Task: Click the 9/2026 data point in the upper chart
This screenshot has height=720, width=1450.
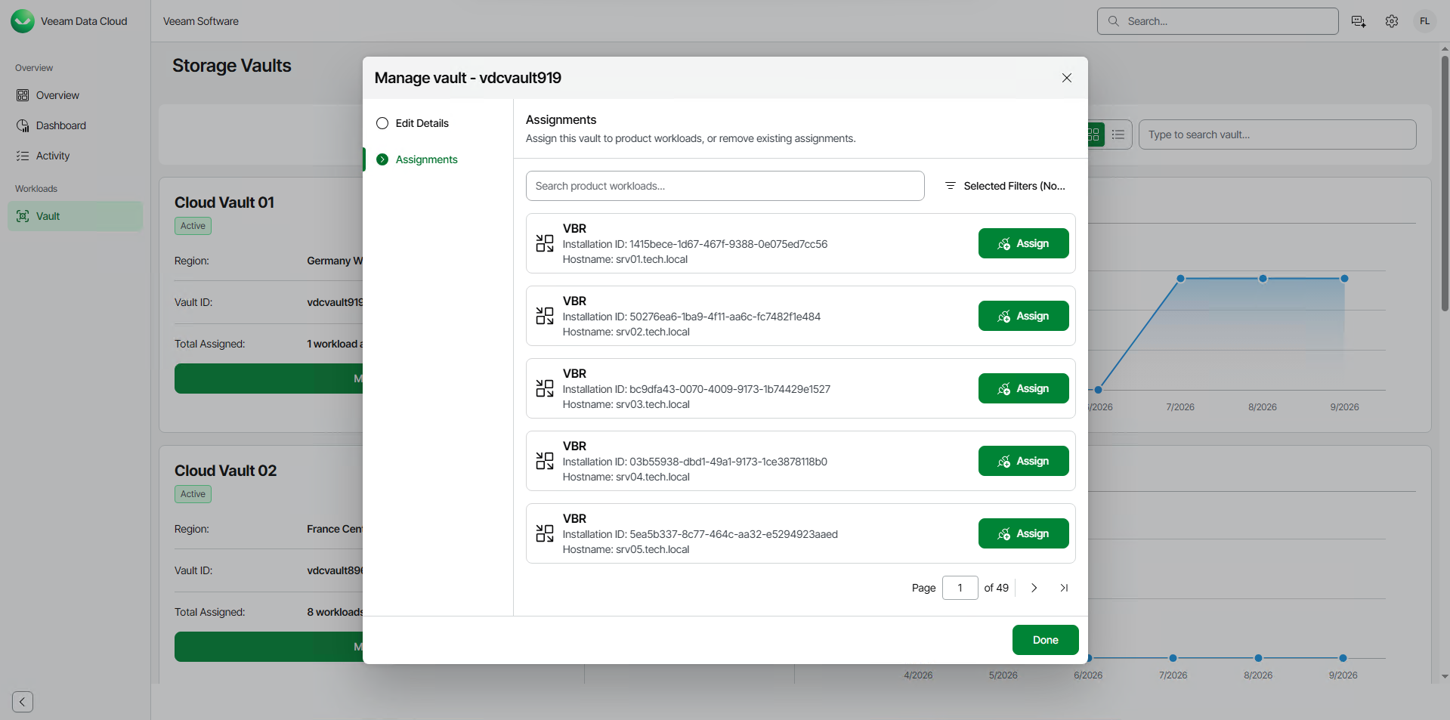Action: click(x=1344, y=279)
